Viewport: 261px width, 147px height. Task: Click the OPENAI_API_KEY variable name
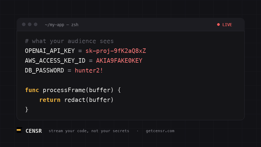(50, 51)
